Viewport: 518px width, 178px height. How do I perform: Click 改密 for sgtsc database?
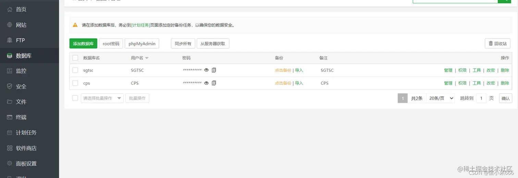491,70
